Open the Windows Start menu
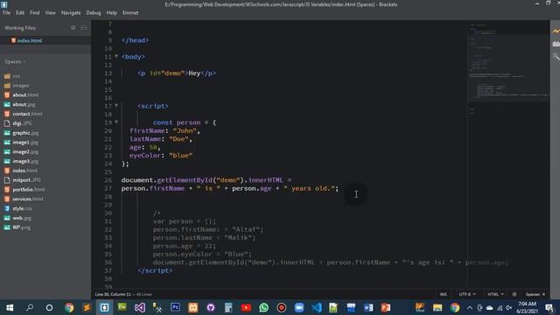The width and height of the screenshot is (560, 315). (x=10, y=307)
